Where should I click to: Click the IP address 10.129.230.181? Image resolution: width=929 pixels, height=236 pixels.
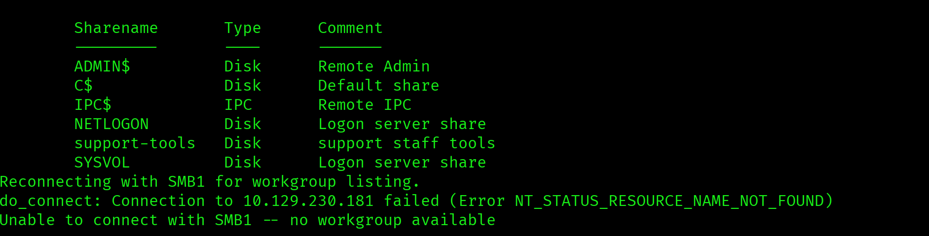point(308,201)
